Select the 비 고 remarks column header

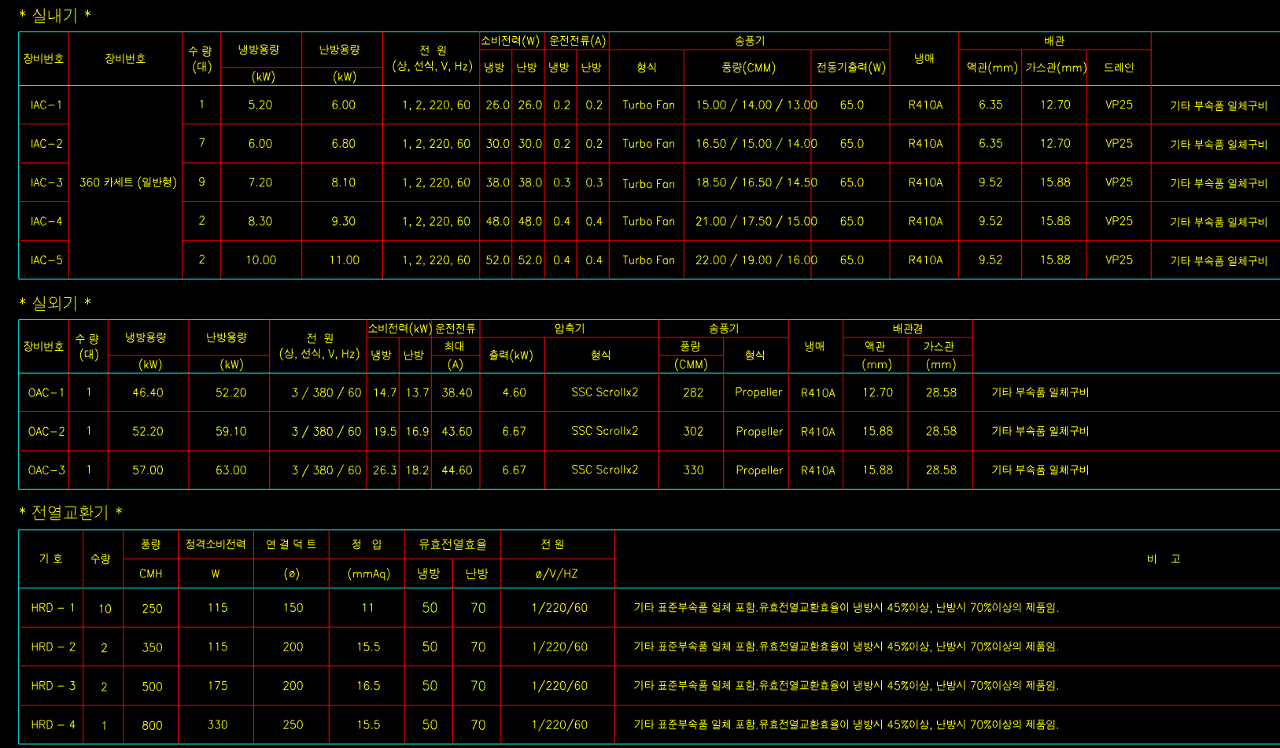coord(1163,558)
